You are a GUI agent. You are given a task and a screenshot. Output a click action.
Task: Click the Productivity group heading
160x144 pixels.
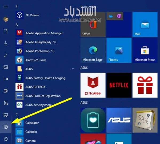tap(88, 7)
